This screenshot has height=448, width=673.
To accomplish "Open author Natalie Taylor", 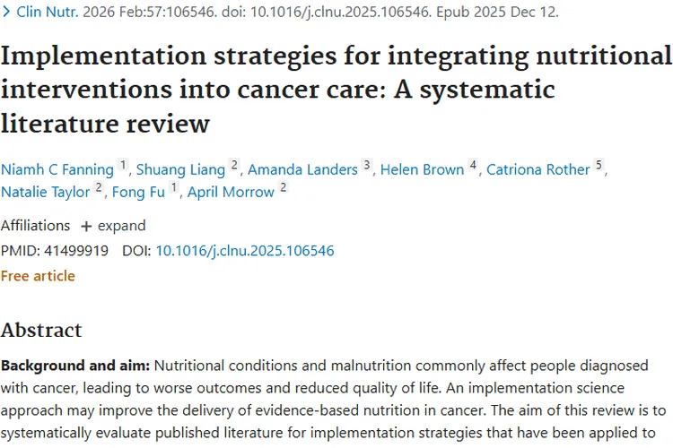I will click(x=45, y=192).
